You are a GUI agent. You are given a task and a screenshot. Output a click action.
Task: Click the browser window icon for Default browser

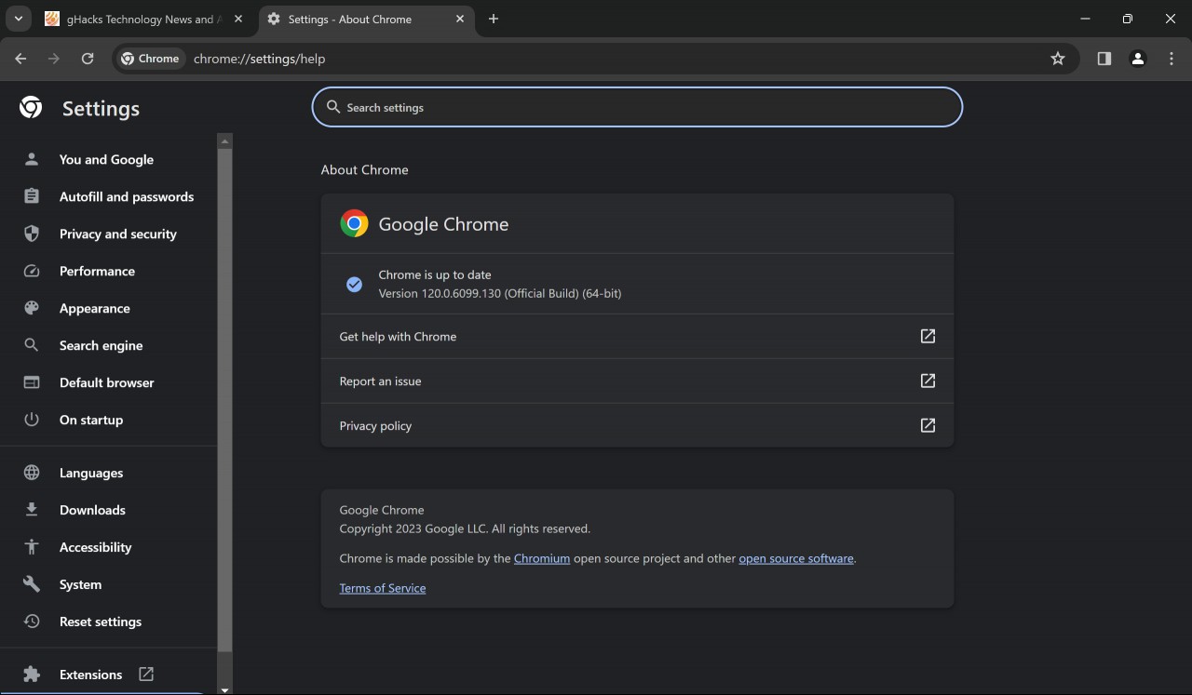click(32, 382)
